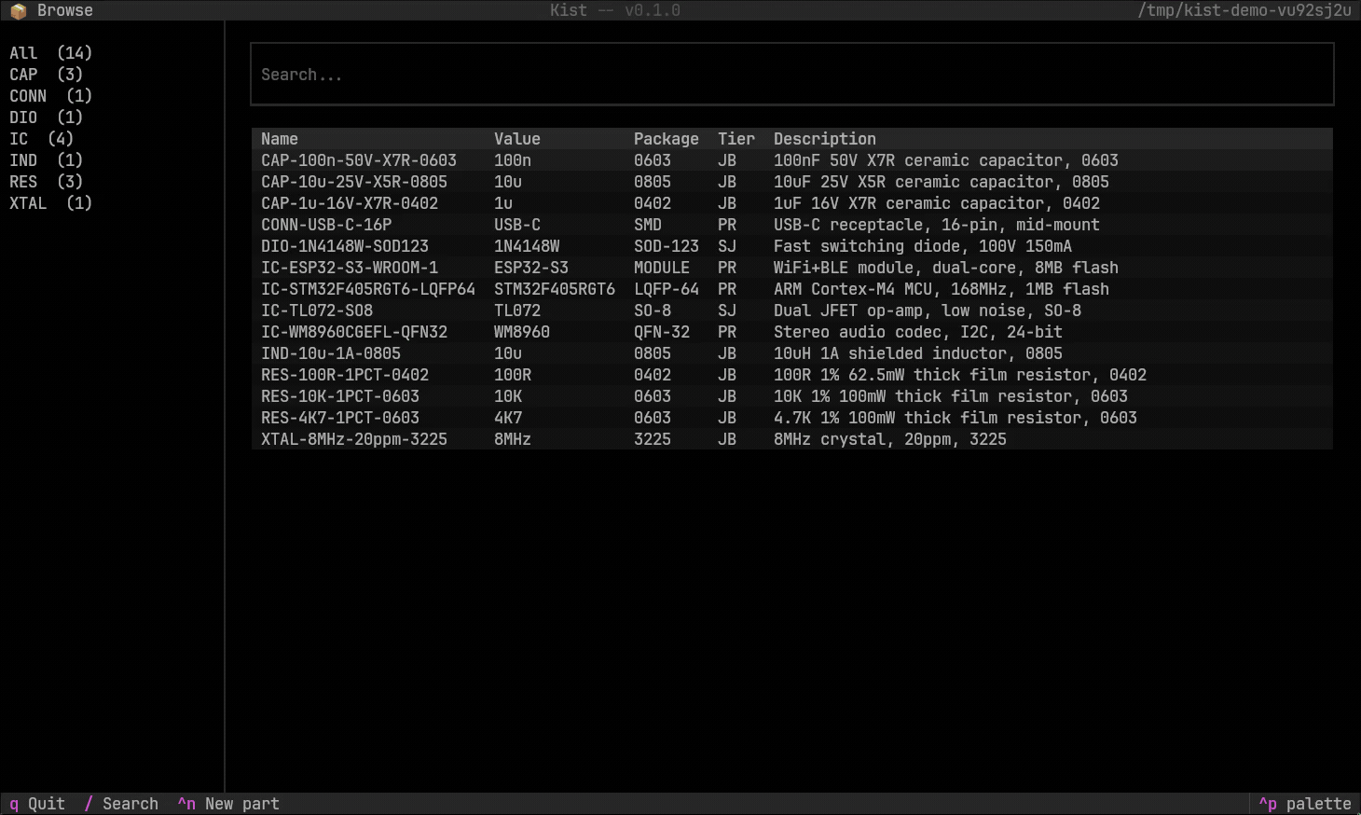Open the command palette via ^p palette
1361x815 pixels.
tap(1305, 803)
